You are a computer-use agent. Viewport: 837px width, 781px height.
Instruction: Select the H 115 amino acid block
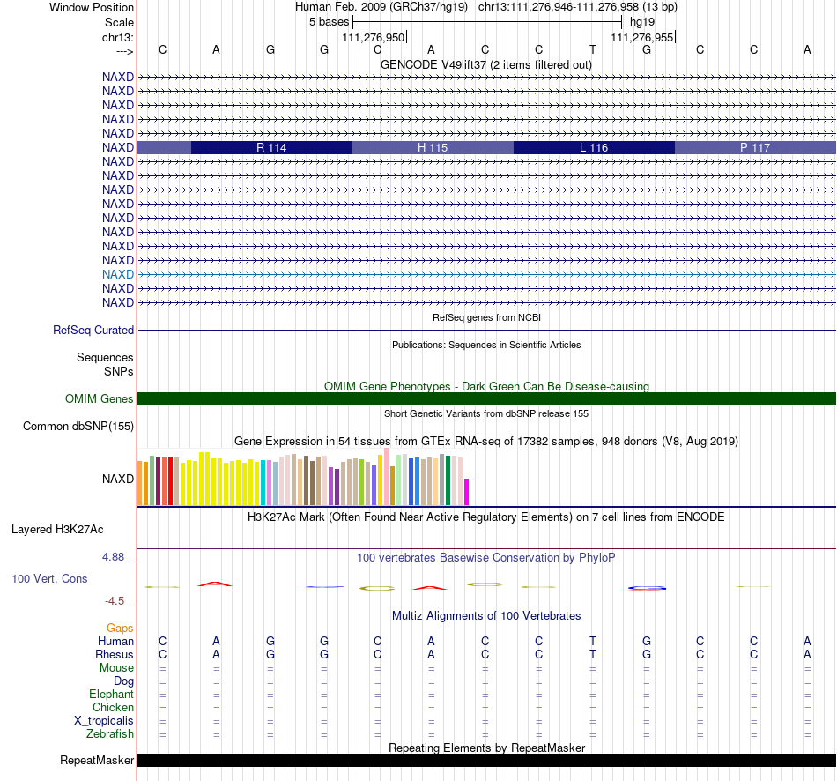point(433,147)
